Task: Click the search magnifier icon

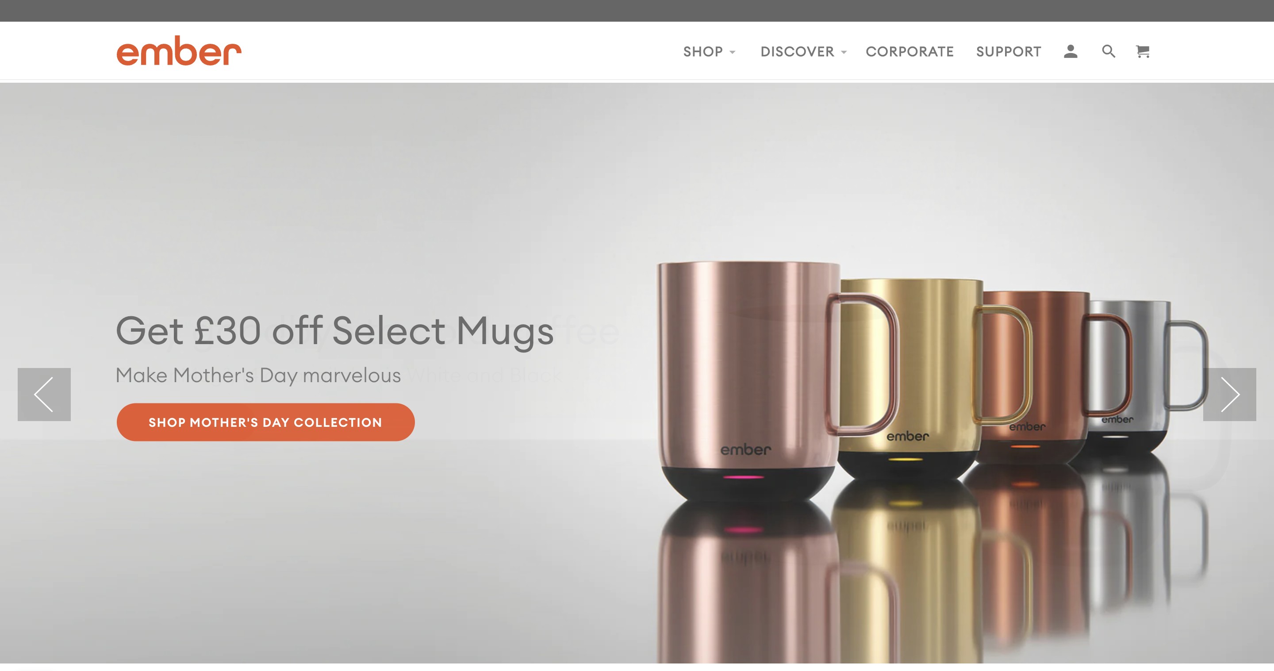Action: pos(1108,51)
